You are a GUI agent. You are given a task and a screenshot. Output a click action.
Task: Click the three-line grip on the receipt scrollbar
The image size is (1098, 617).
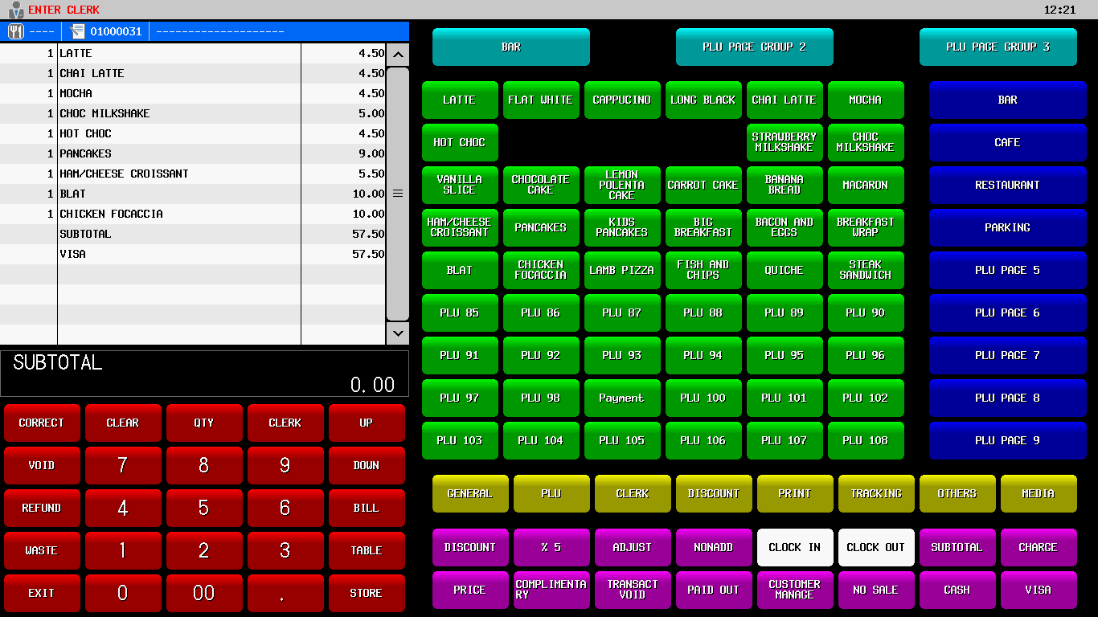tap(397, 194)
